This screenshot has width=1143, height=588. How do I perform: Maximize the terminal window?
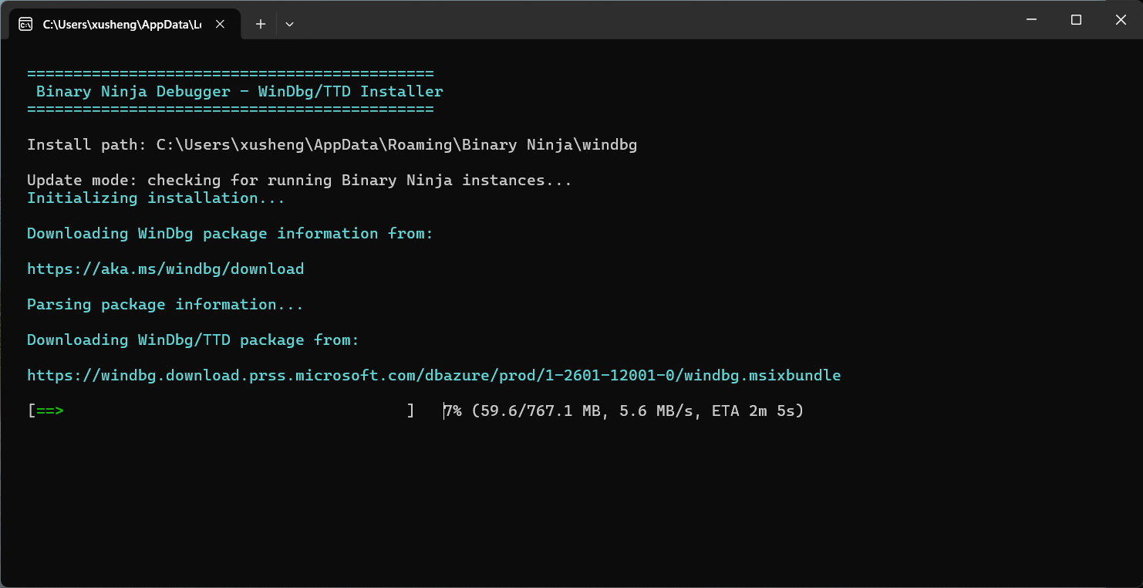1076,20
